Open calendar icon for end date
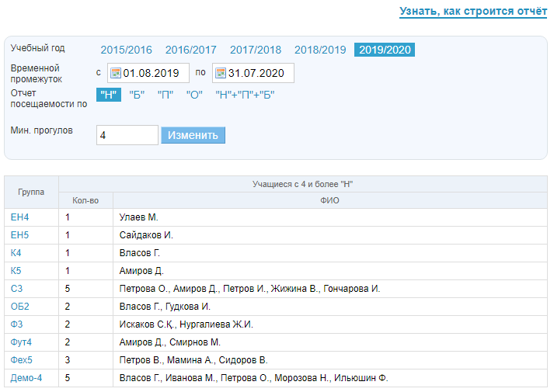This screenshot has height=392, width=554. [x=220, y=74]
